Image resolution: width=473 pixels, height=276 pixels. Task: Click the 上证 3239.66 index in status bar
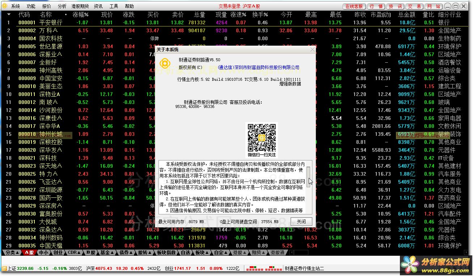coord(45,268)
